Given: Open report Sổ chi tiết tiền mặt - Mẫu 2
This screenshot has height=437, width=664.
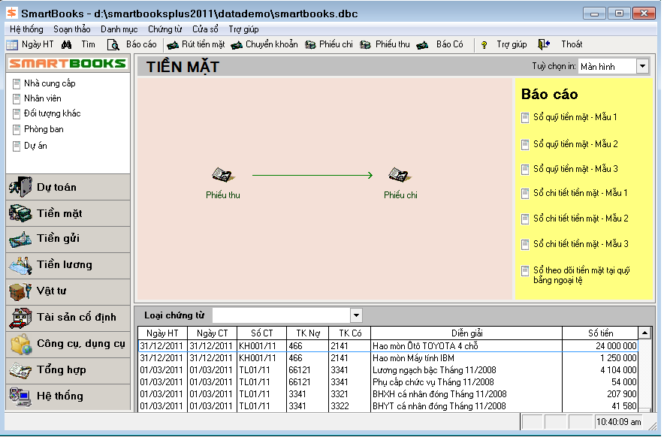Looking at the screenshot, I should tap(575, 218).
